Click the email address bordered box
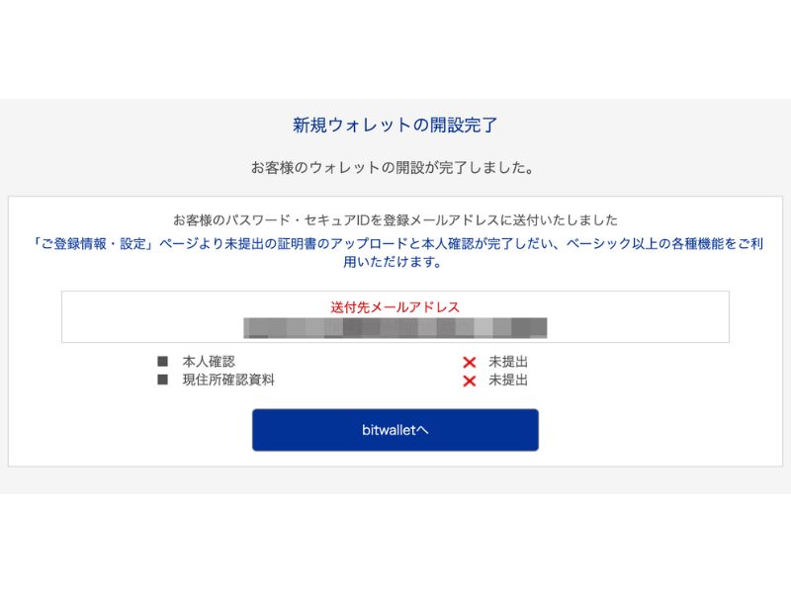Screen dimensions: 791x593 [x=395, y=316]
